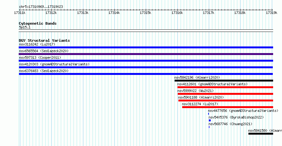The image size is (282, 146).
Task: Select the blue bar under nsv3116242
Action: [146, 47]
